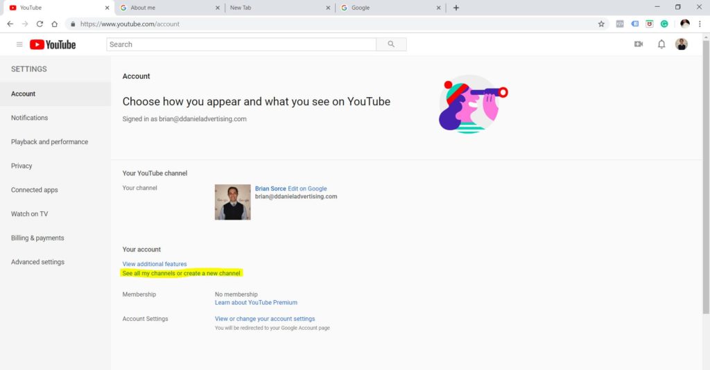Click the YouTube logo

pyautogui.click(x=53, y=44)
